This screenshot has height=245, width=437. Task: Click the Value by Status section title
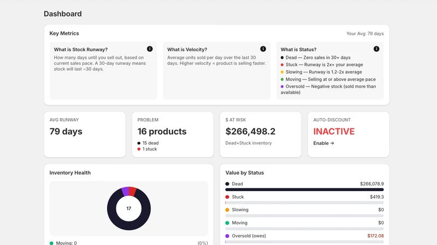click(244, 173)
